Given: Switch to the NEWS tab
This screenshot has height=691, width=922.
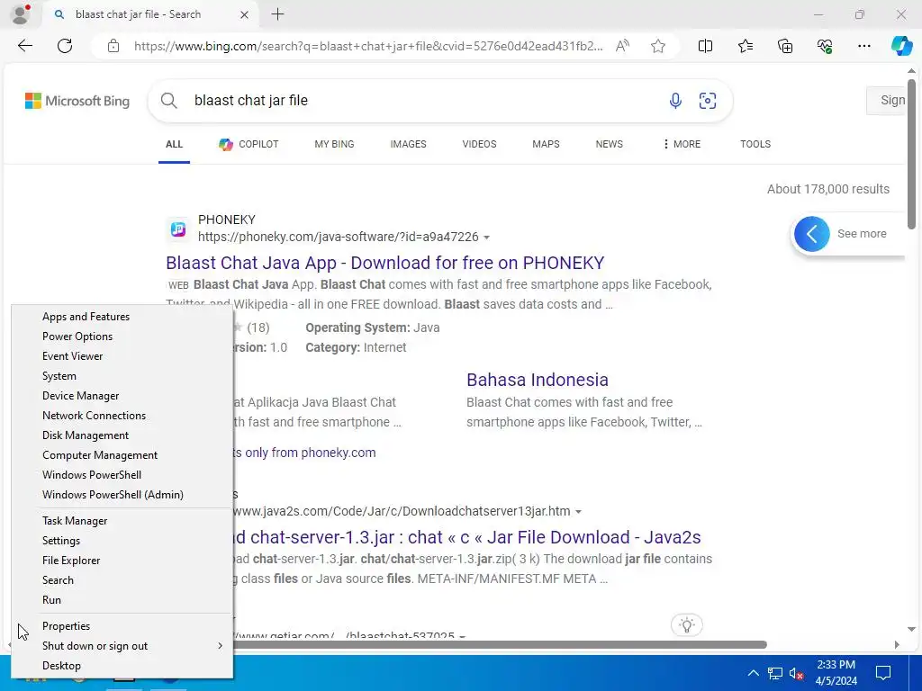Looking at the screenshot, I should pos(610,144).
